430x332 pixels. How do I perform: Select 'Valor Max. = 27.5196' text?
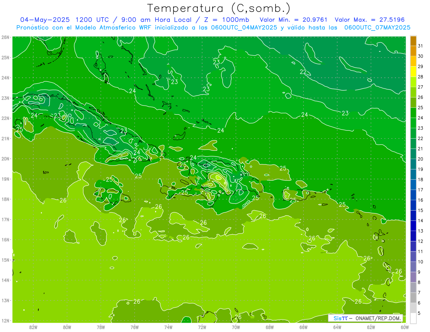tap(370, 20)
